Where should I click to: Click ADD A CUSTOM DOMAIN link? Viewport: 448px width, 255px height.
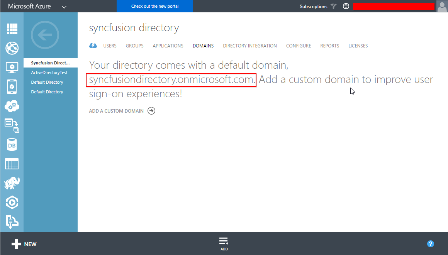coord(116,111)
